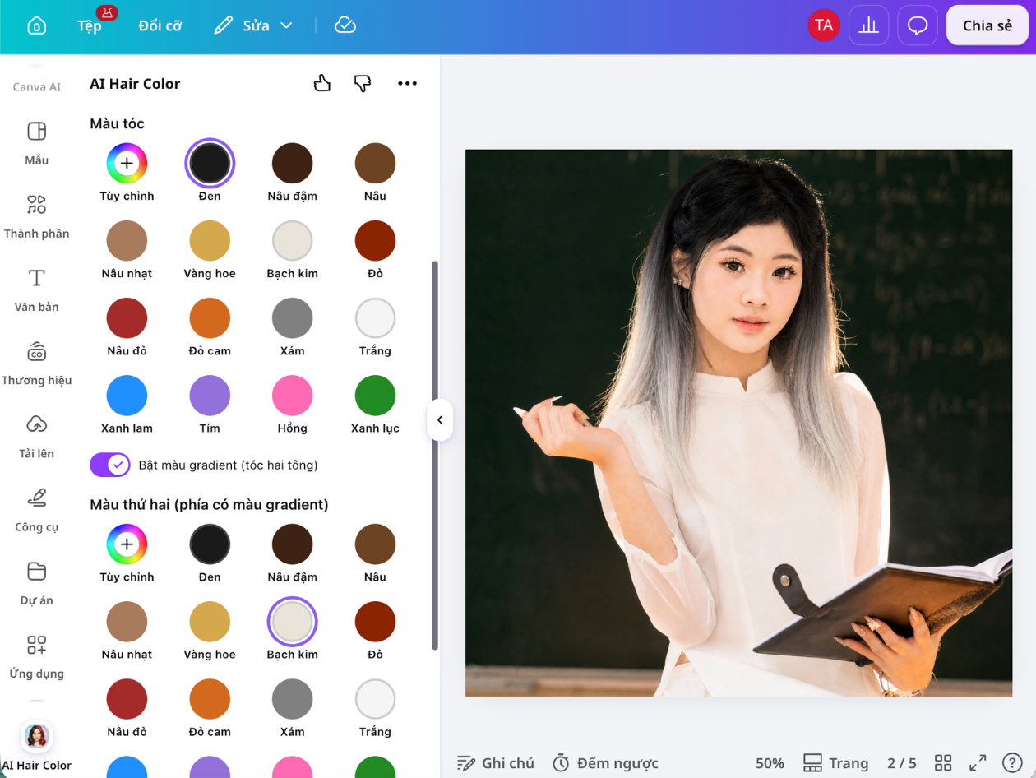
Task: Go to the Canva home icon
Action: click(36, 25)
